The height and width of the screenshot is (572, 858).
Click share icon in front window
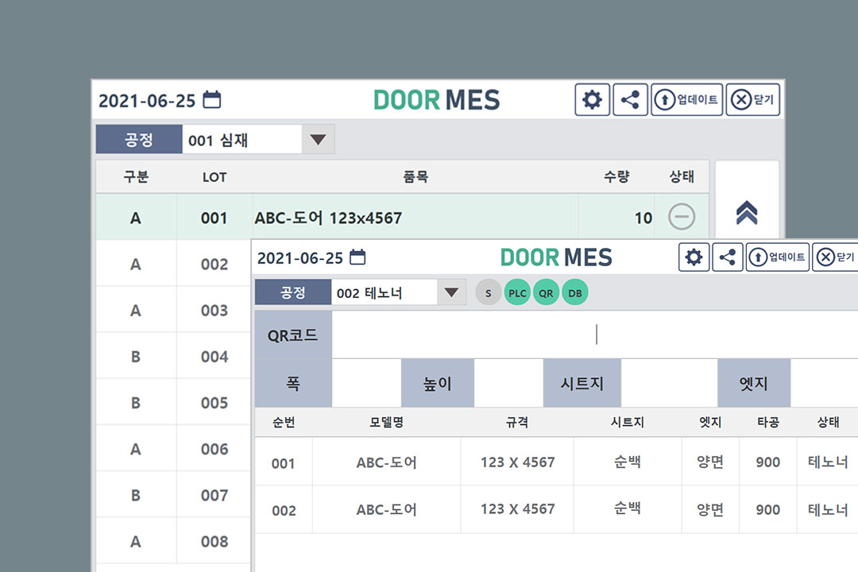click(727, 257)
